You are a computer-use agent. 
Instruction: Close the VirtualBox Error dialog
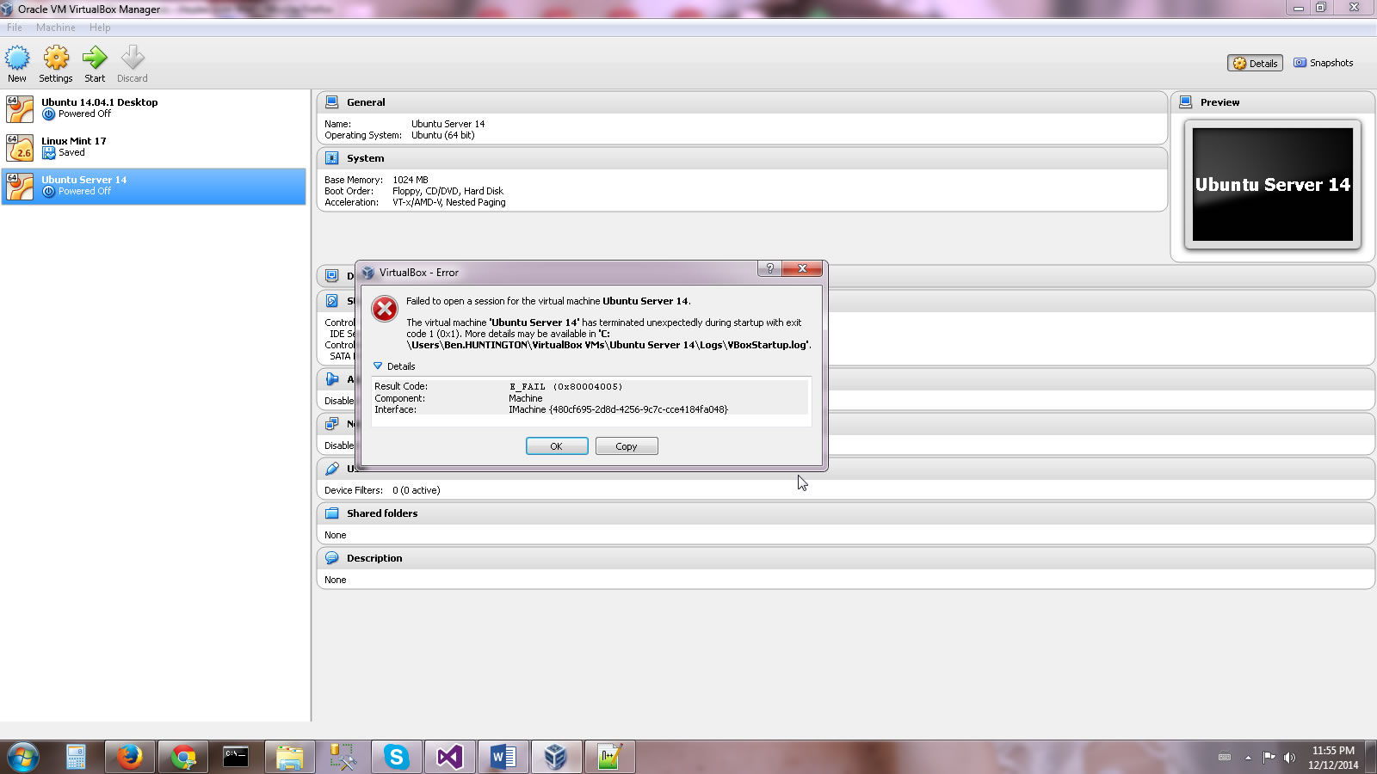[x=802, y=268]
